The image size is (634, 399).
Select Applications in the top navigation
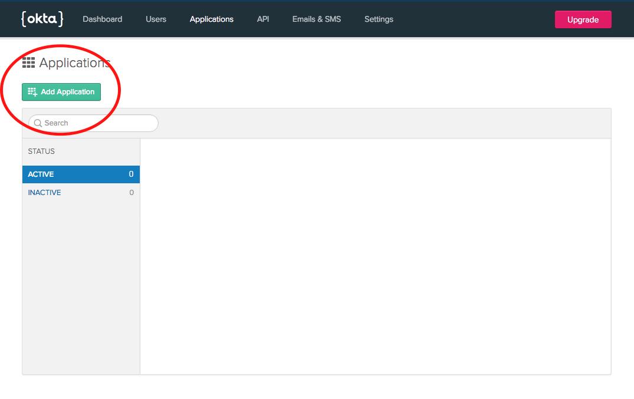pos(211,19)
